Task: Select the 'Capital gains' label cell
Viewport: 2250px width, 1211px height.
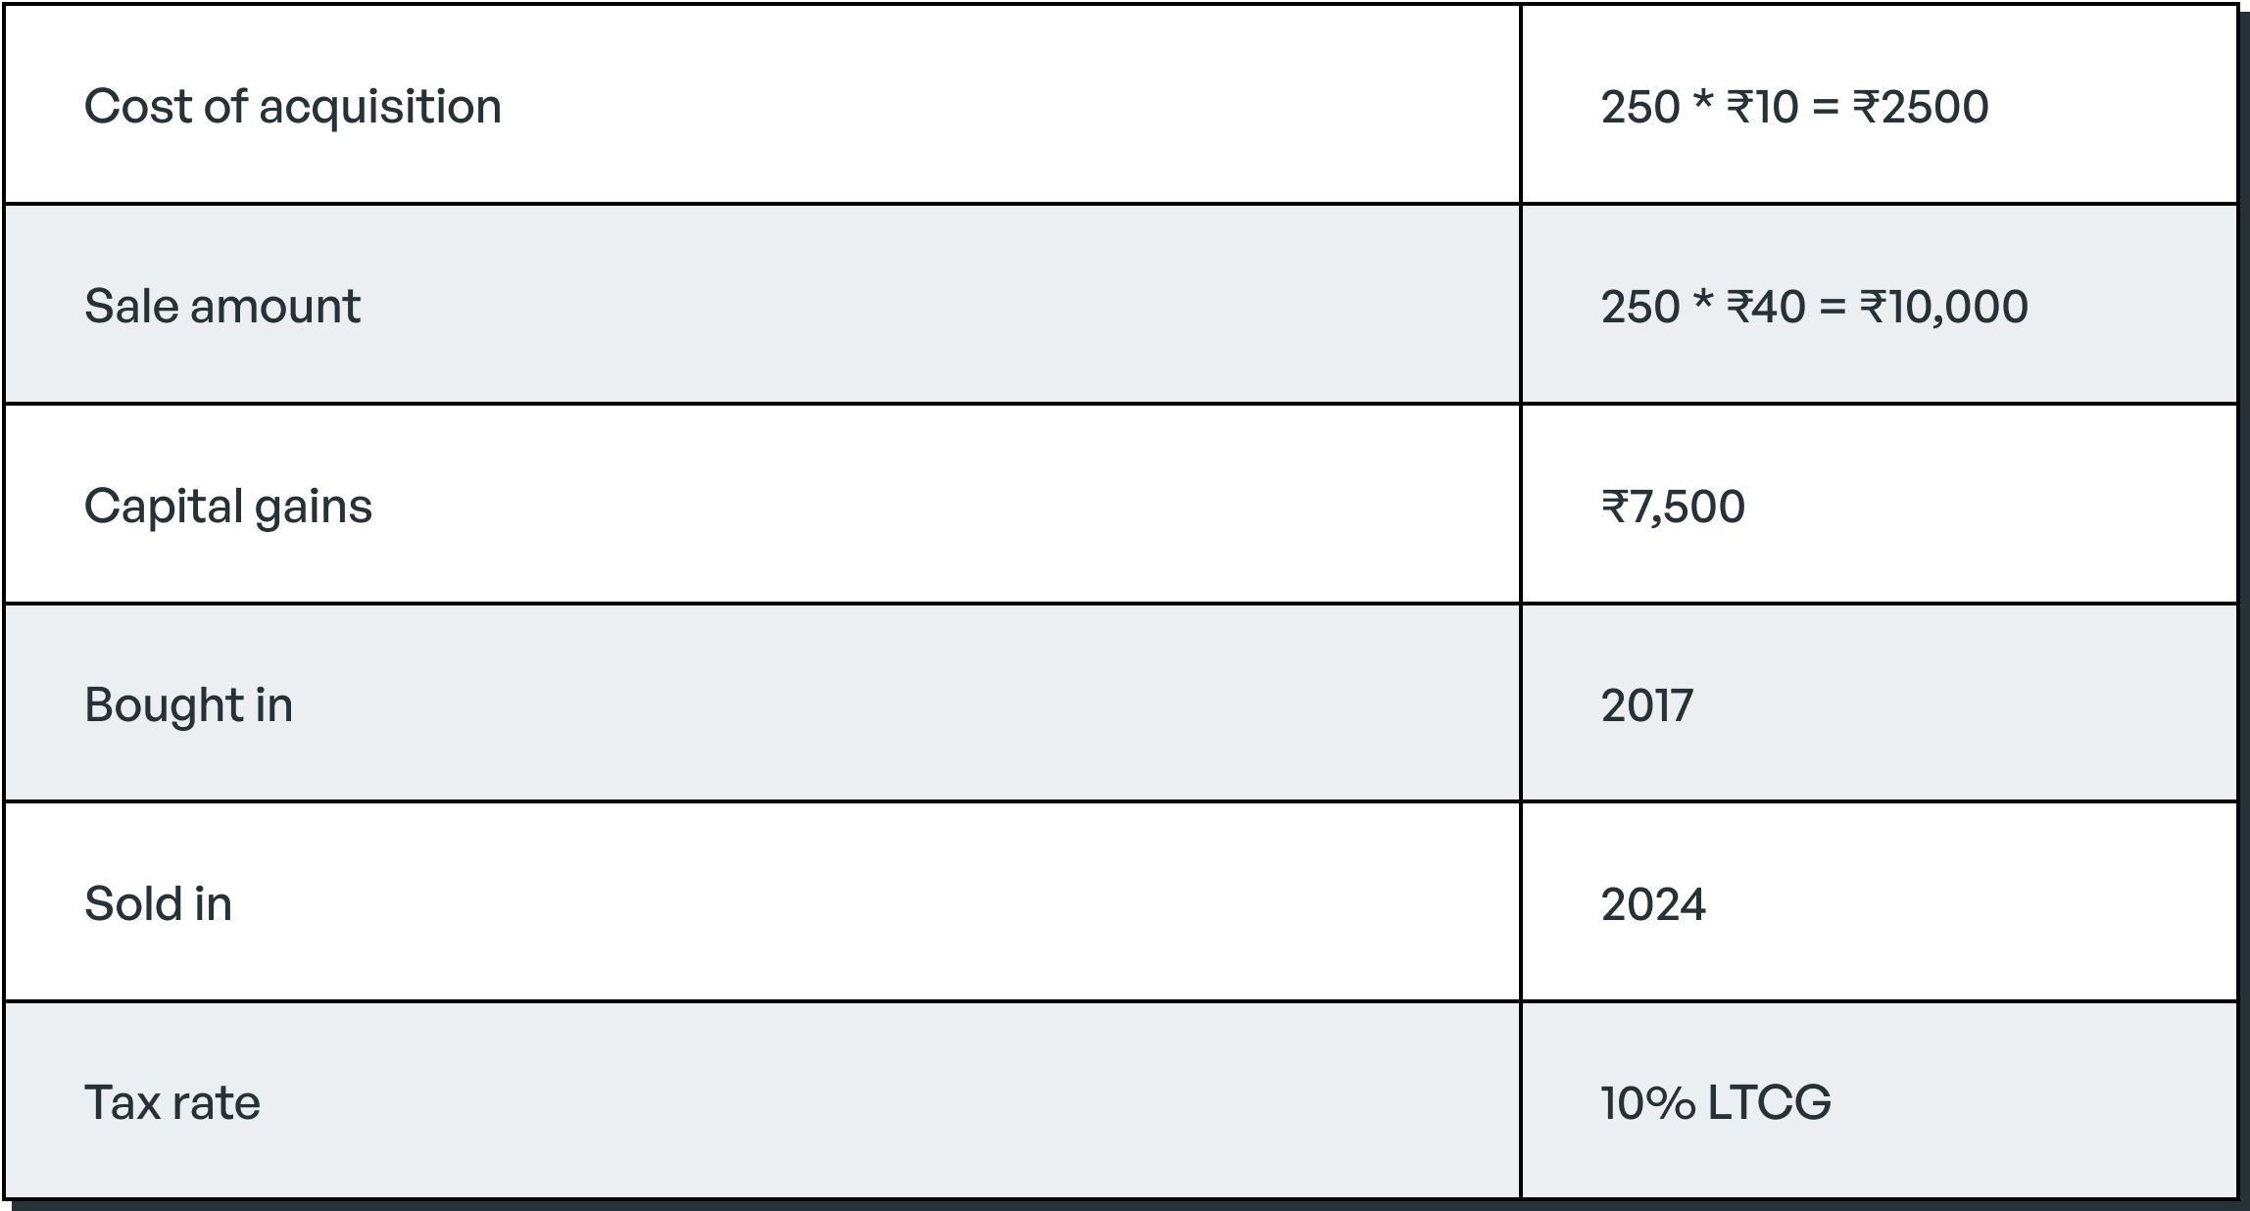Action: pyautogui.click(x=761, y=504)
